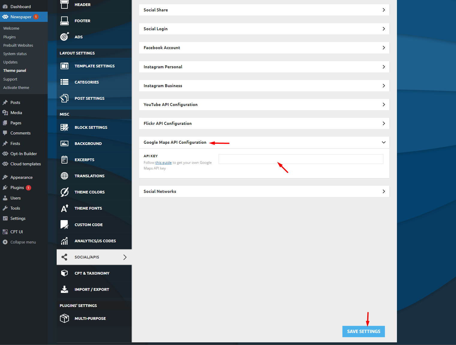The height and width of the screenshot is (345, 456).
Task: Click the CPT UI grid icon
Action: tap(5, 232)
